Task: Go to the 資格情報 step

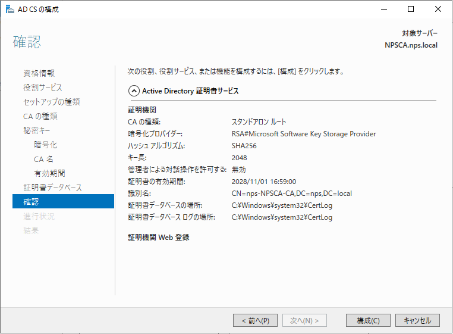Action: (39, 73)
